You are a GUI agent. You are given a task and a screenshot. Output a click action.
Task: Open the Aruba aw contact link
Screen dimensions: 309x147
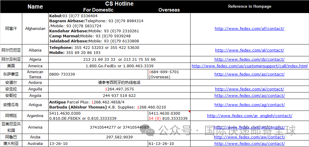click(249, 137)
